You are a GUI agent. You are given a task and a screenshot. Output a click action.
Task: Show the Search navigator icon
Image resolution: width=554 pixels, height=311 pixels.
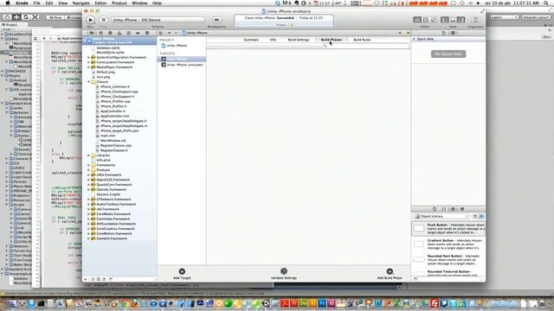pos(110,33)
